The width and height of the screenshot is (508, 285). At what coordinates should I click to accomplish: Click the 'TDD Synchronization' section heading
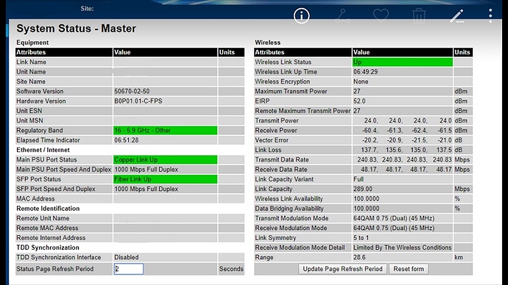click(48, 248)
